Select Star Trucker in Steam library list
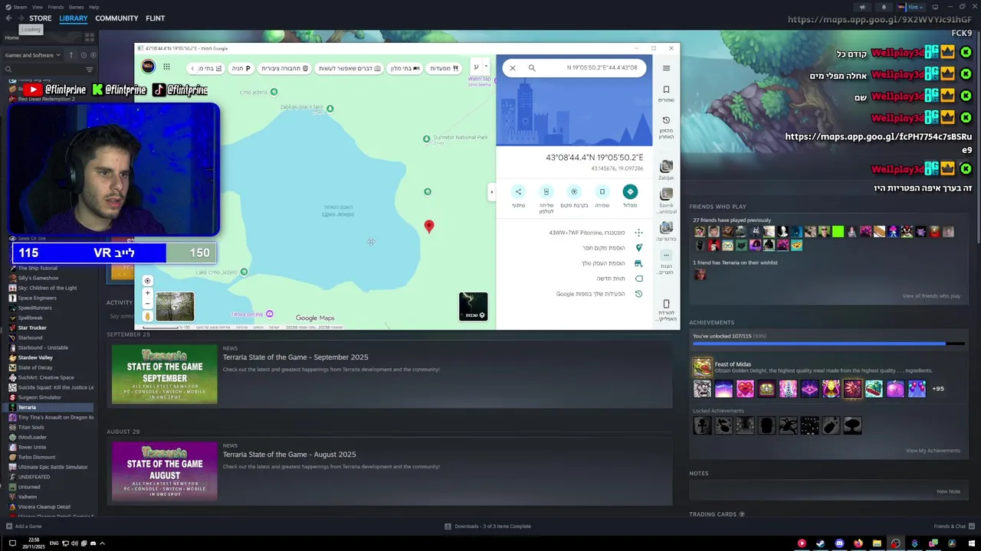The image size is (981, 551). [x=32, y=328]
